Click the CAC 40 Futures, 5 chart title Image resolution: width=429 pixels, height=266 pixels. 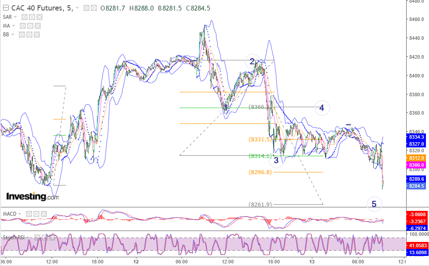point(42,8)
